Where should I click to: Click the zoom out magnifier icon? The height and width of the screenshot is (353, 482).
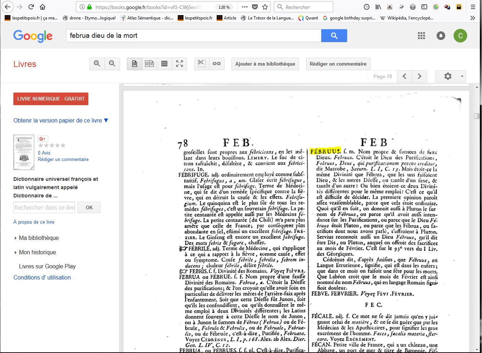[112, 64]
